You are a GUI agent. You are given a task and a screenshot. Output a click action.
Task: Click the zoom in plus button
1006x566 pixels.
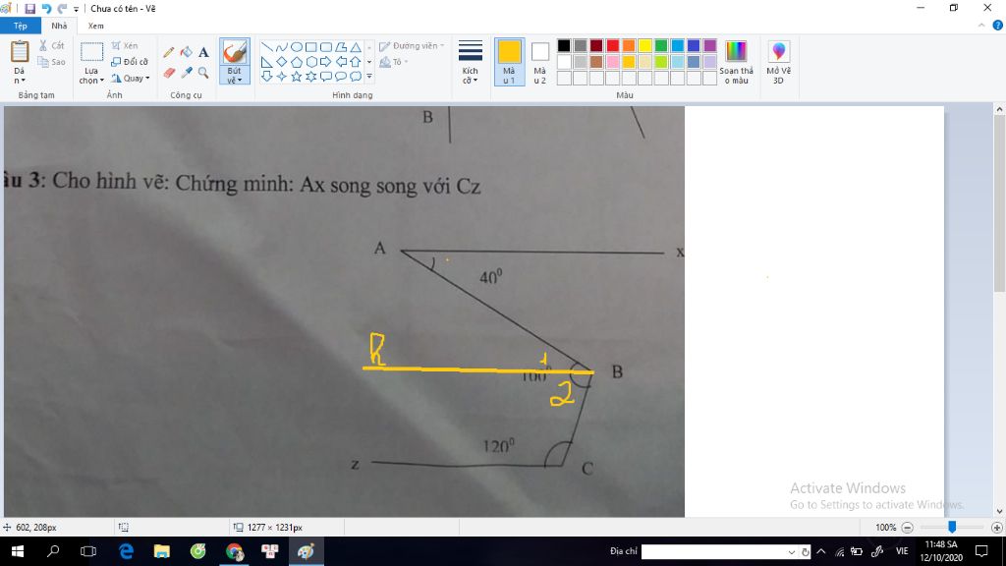coord(997,528)
